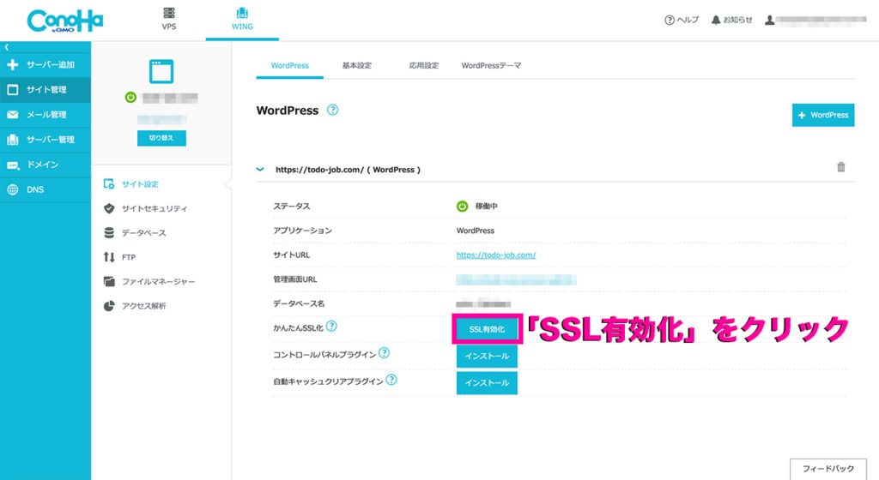Image resolution: width=879 pixels, height=480 pixels.
Task: Click the 稼働中 status text
Action: [x=486, y=207]
